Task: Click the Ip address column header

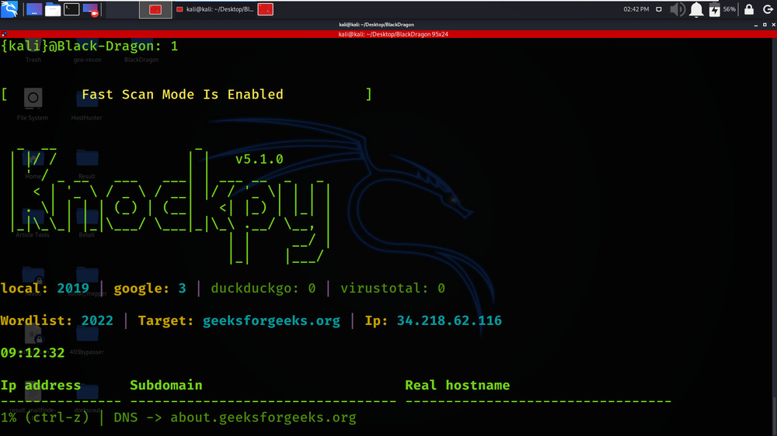Action: (x=40, y=386)
